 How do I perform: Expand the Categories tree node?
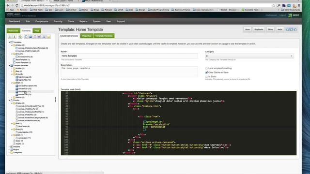(x=9, y=153)
